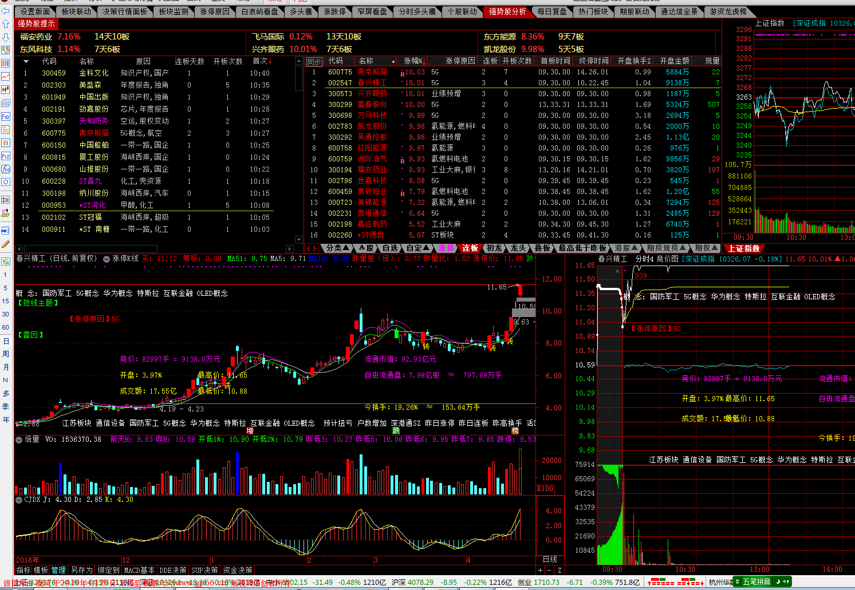The height and width of the screenshot is (590, 855).
Task: Click the F10 company info icon
Action: click(6, 116)
